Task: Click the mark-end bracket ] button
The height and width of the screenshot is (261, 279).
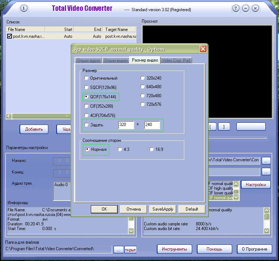Action: point(224,127)
